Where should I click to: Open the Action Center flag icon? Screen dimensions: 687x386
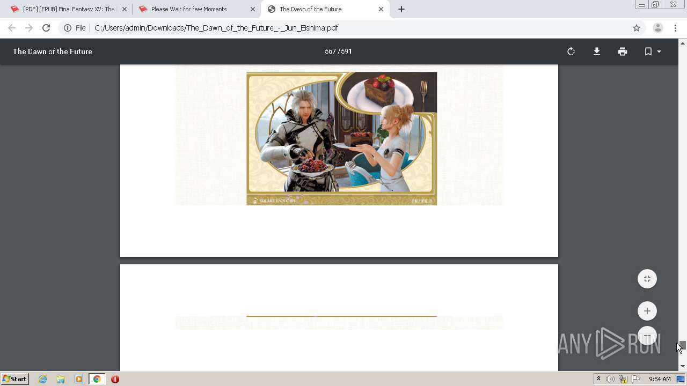coord(636,379)
